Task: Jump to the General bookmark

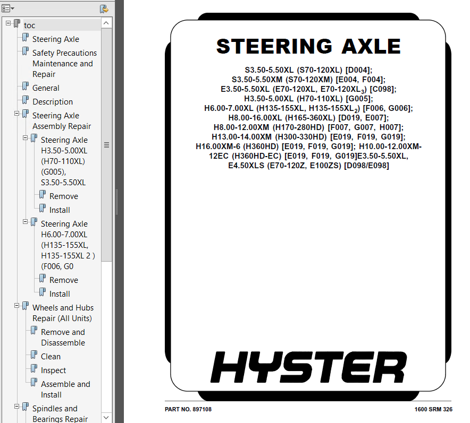Action: [46, 88]
